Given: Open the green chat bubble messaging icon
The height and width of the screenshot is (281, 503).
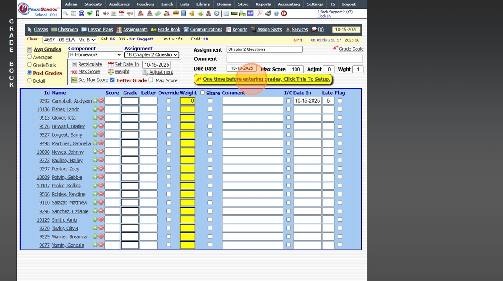Looking at the screenshot, I should coord(89,13).
